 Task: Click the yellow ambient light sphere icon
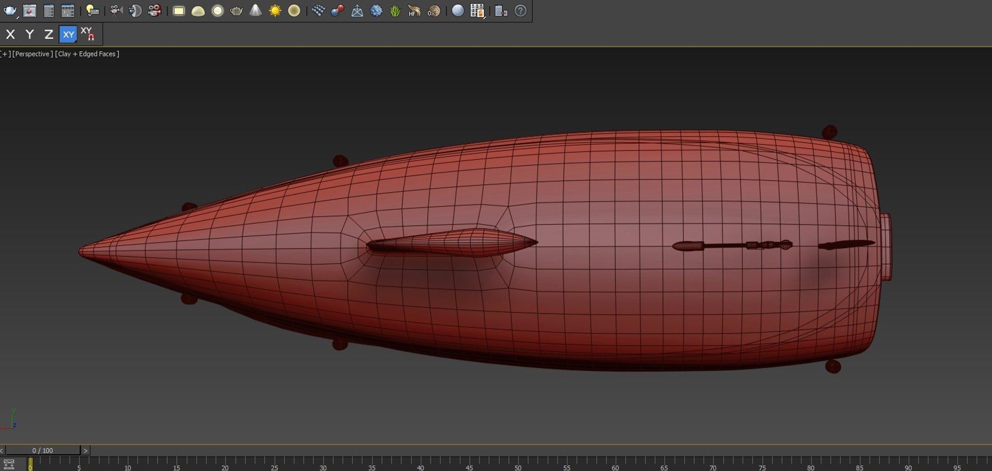pyautogui.click(x=294, y=11)
